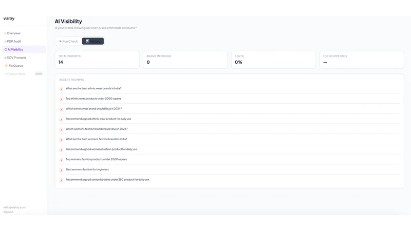Screen dimensions: 411x231
Task: Click the AI Visibility circle icon
Action: coord(6,49)
